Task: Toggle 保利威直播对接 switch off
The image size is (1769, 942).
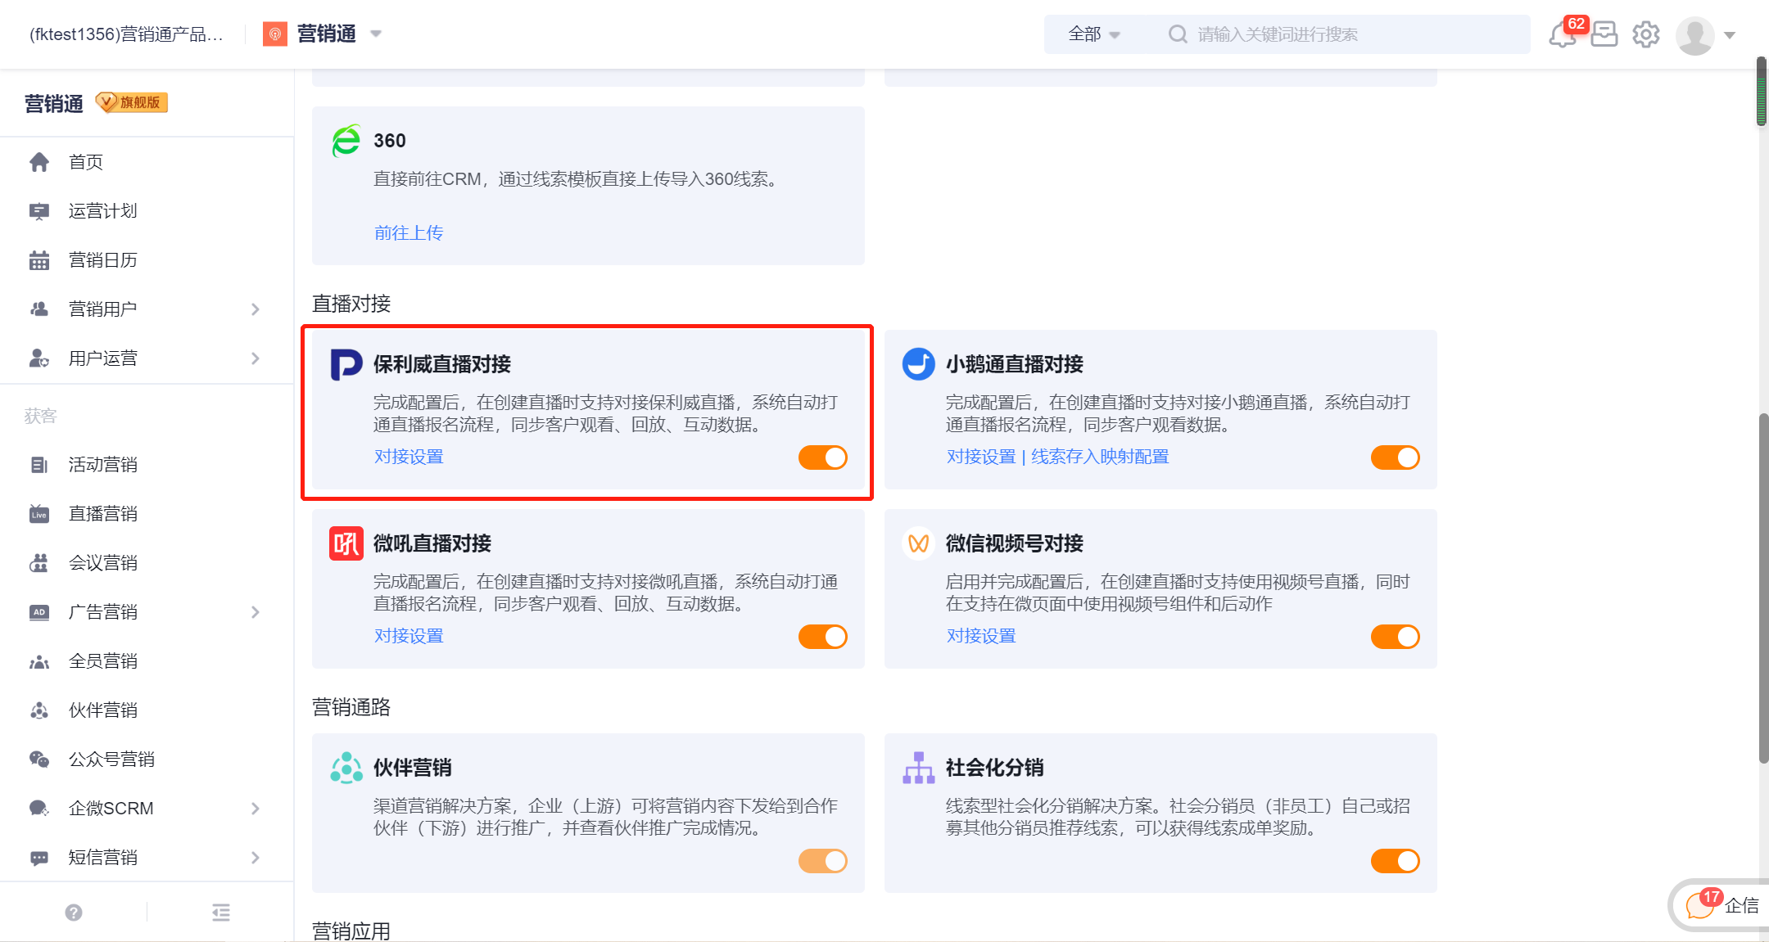Action: pos(823,457)
